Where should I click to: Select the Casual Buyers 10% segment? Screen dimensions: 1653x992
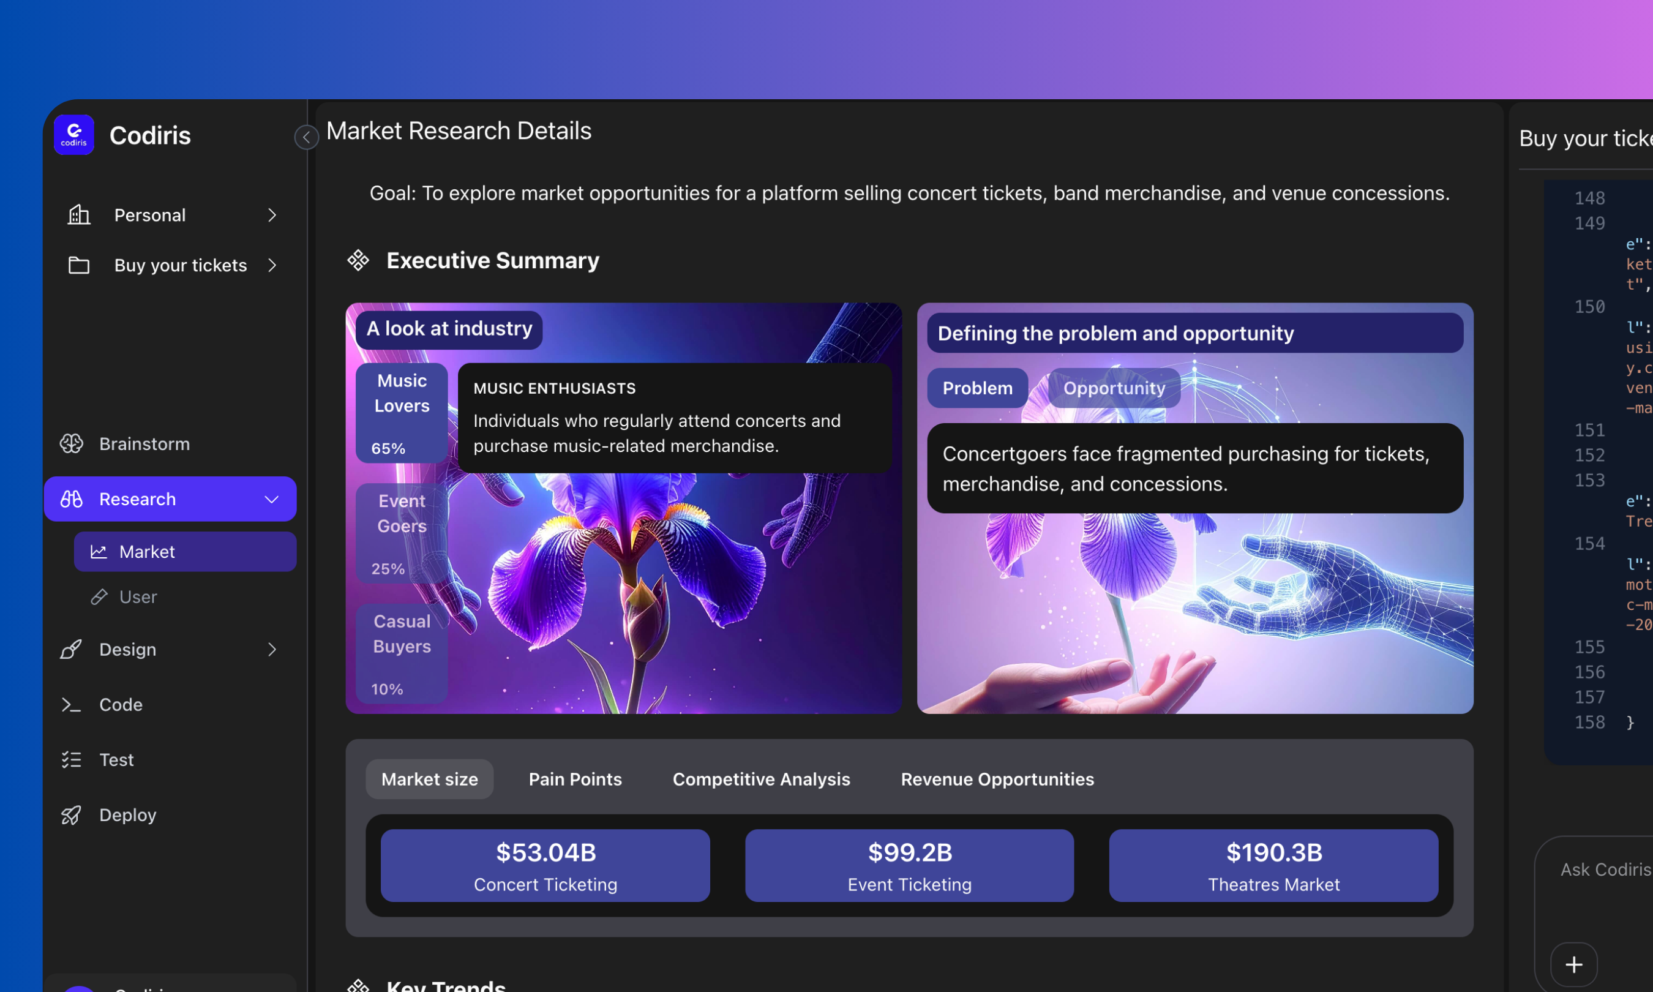pos(402,654)
